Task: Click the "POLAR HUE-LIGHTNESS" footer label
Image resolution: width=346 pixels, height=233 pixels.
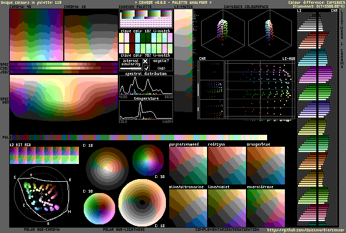Action: click(124, 230)
